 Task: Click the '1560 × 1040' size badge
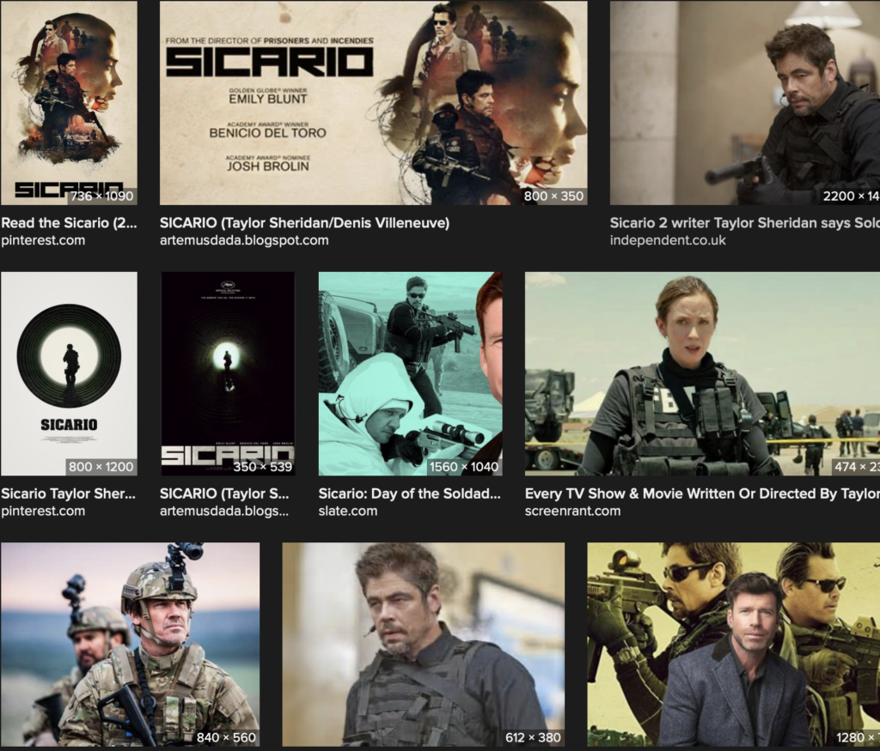coord(463,467)
